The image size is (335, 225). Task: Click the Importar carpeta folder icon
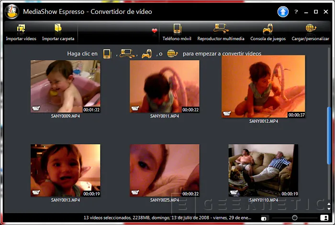[58, 28]
